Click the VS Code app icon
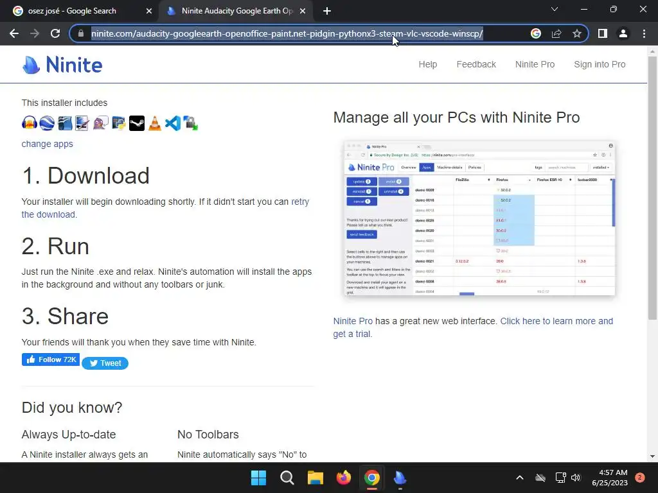658x493 pixels. 172,123
